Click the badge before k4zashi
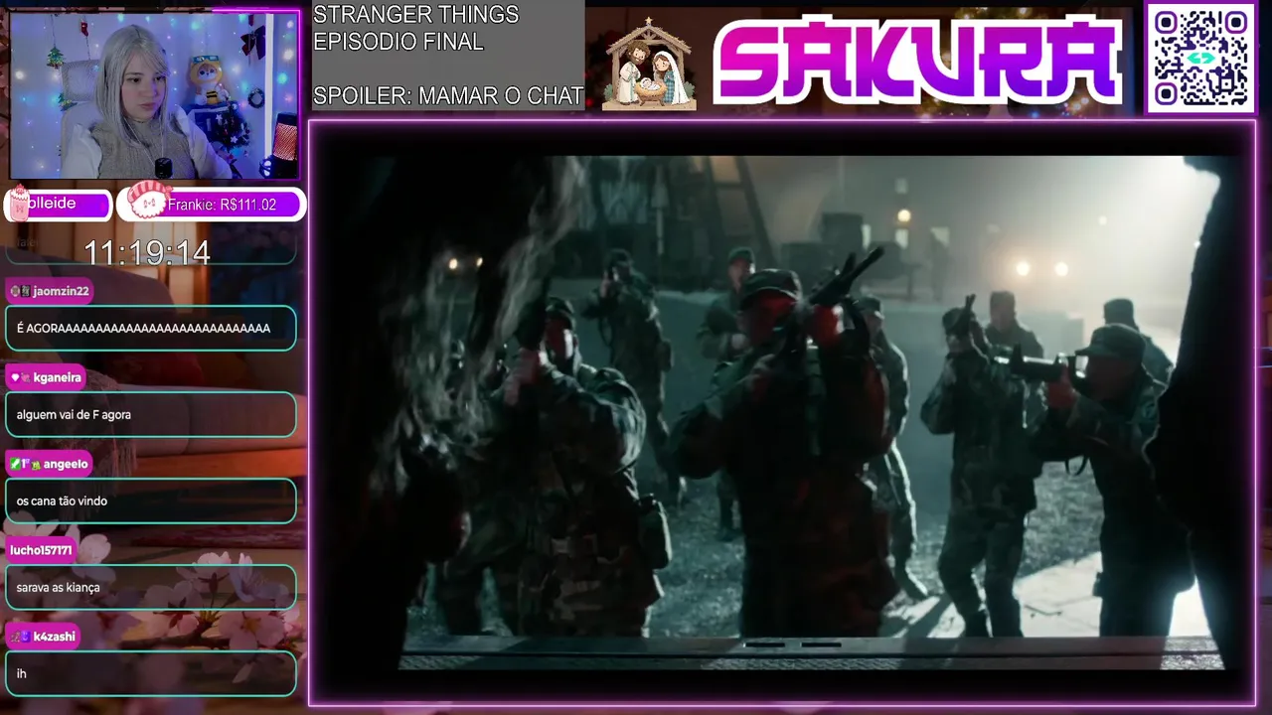This screenshot has width=1272, height=715. point(20,637)
